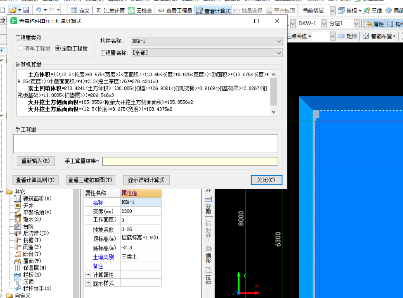Launch 云检查 cloud check
The width and height of the screenshot is (403, 298).
coord(140,10)
